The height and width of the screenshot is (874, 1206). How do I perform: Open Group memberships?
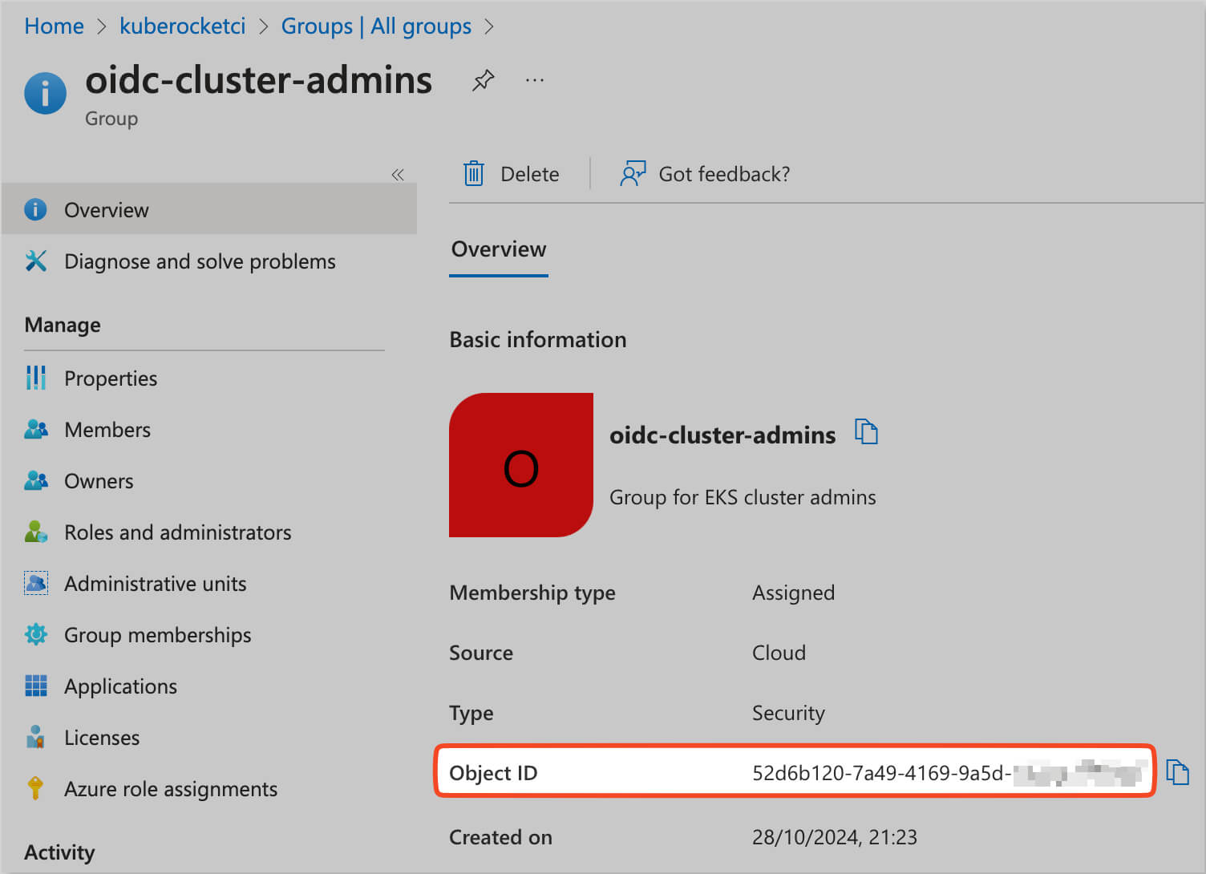tap(157, 635)
